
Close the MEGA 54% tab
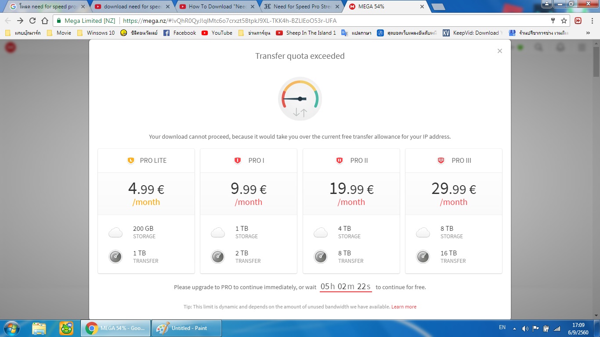coord(422,7)
